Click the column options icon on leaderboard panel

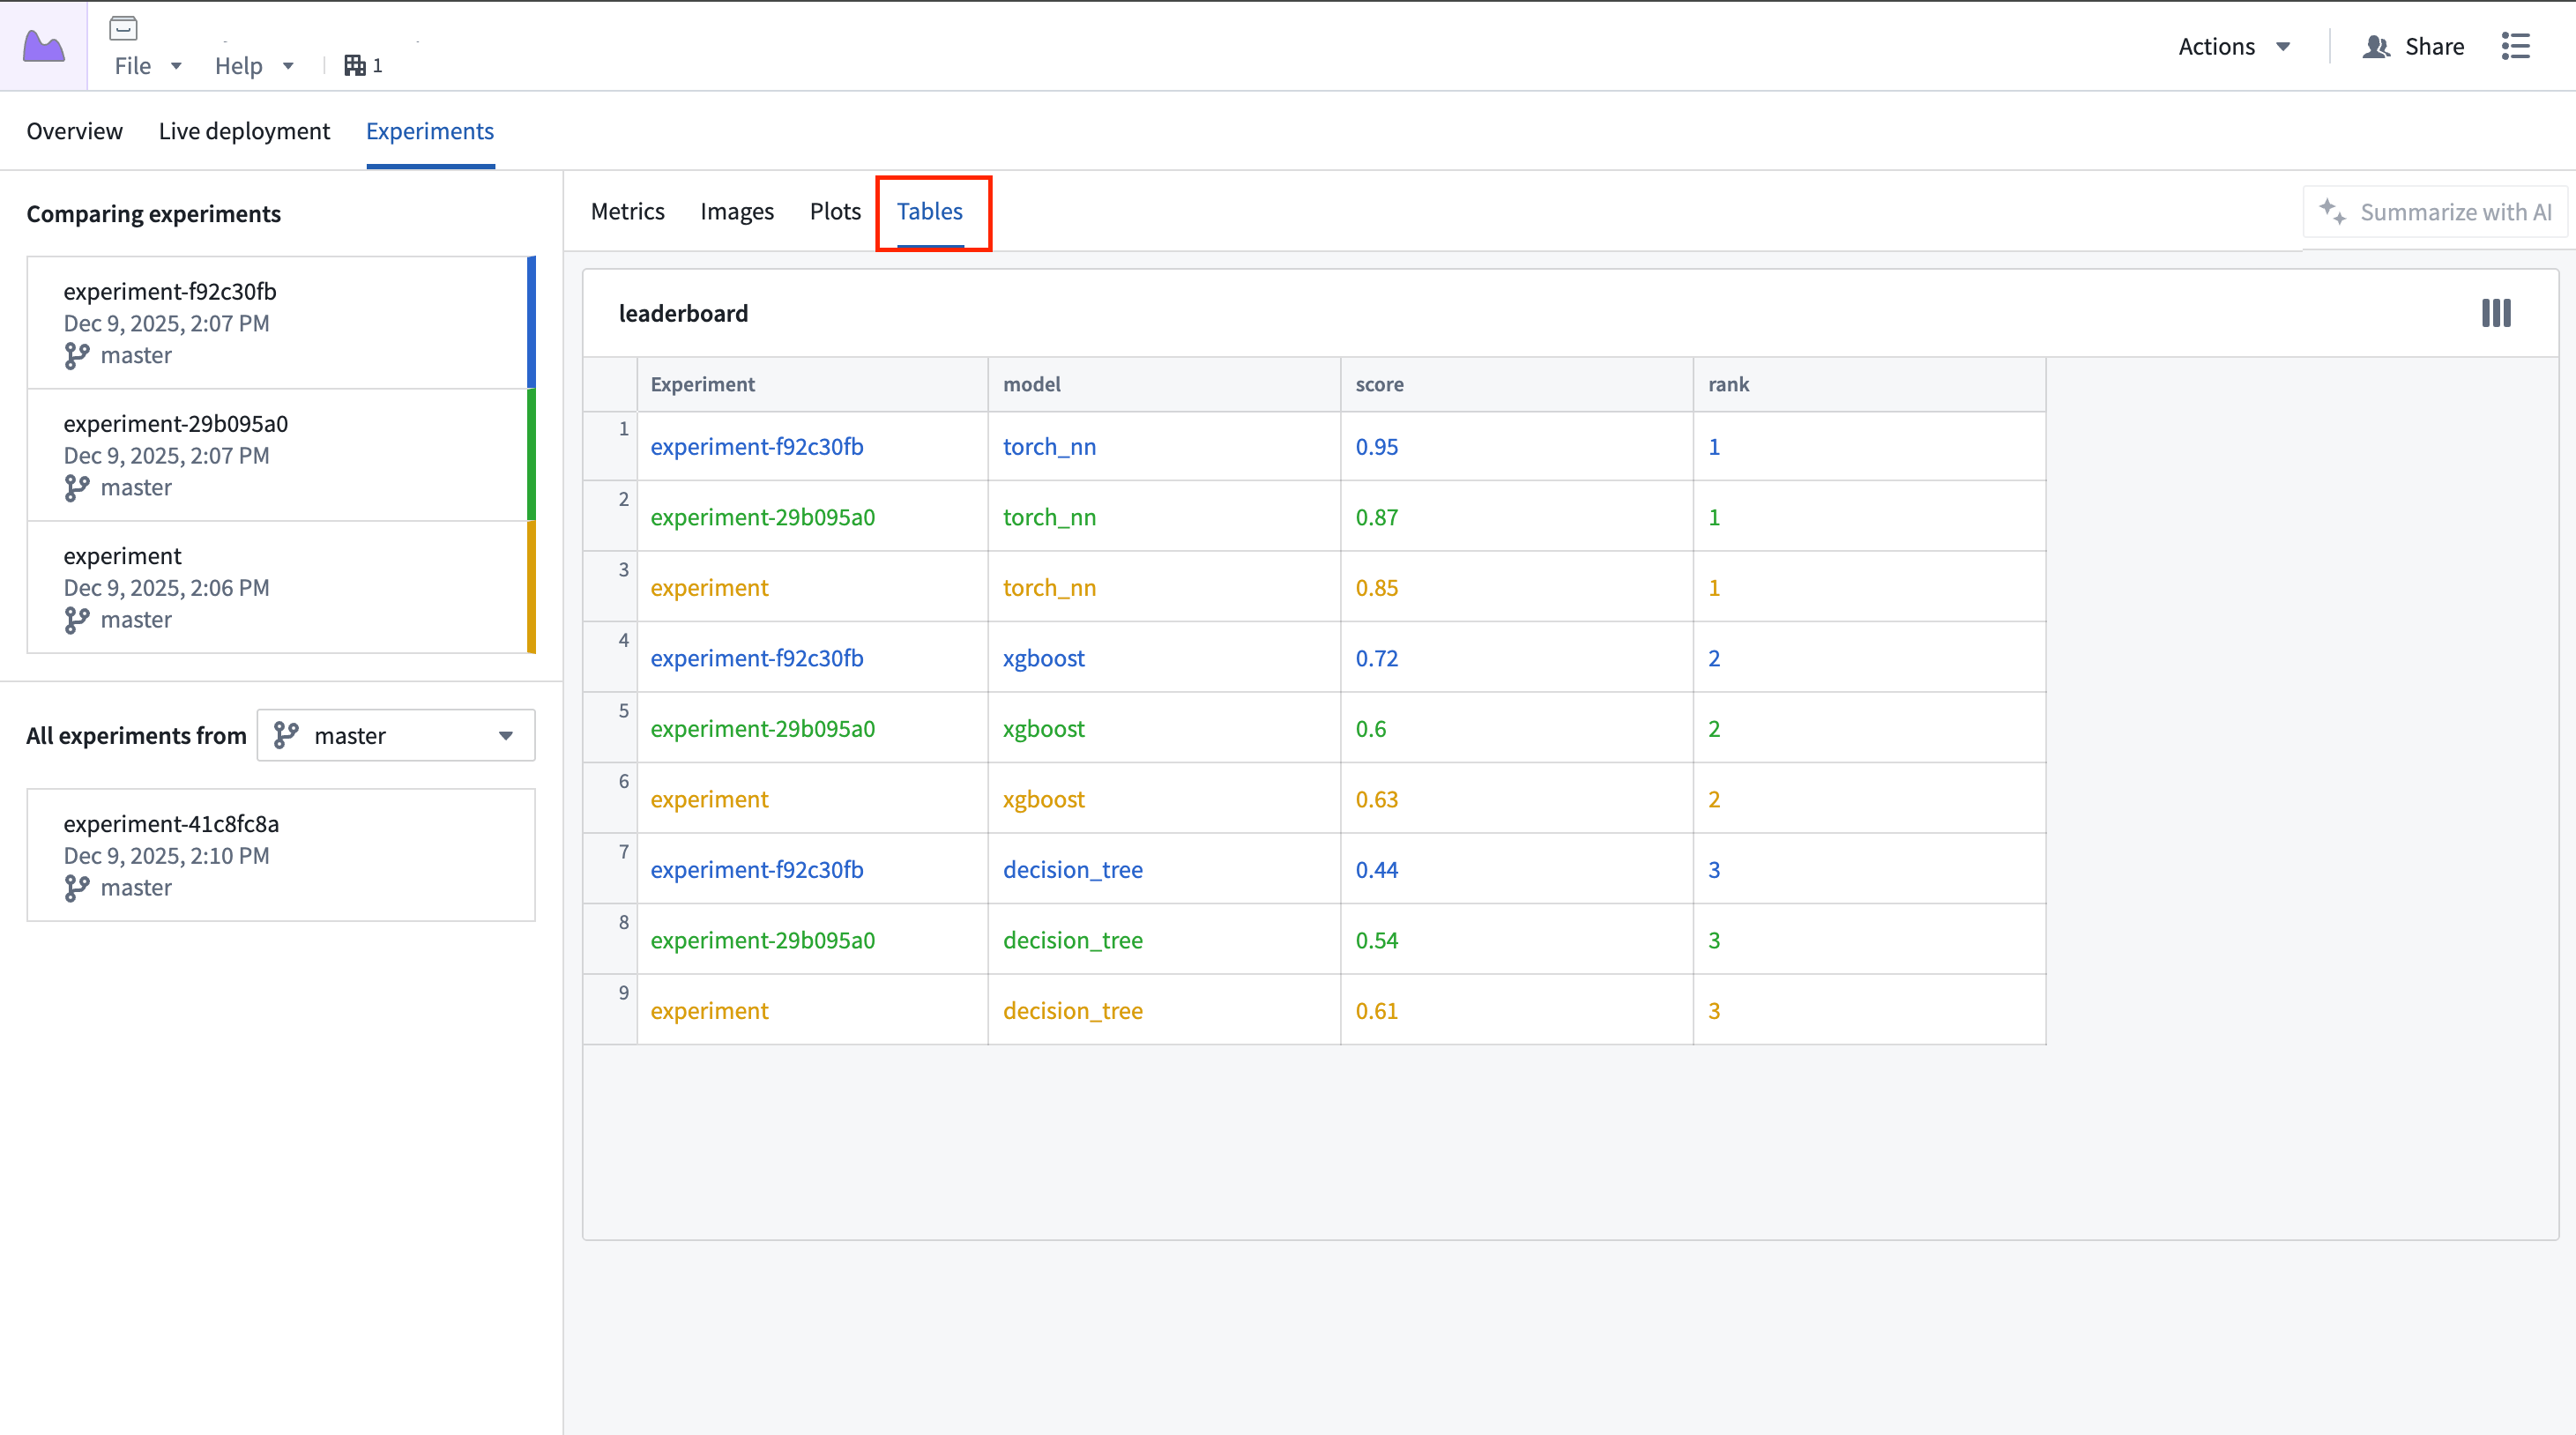coord(2495,313)
